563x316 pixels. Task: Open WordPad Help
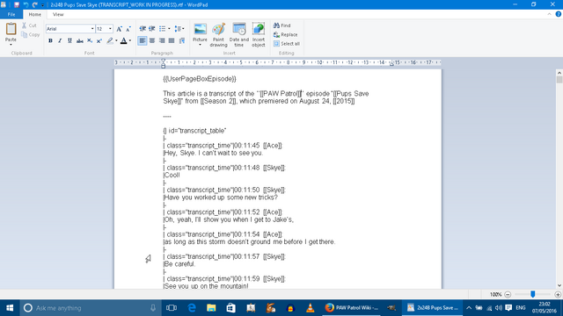click(559, 14)
